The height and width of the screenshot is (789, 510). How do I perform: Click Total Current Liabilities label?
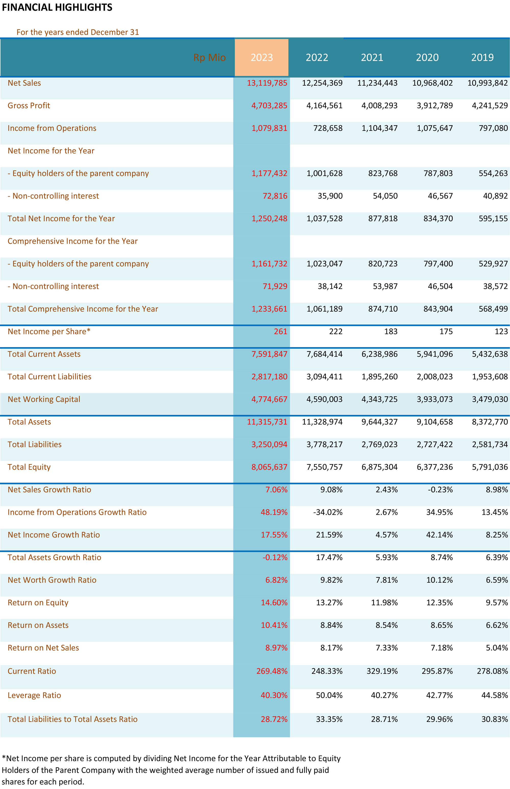pos(49,376)
